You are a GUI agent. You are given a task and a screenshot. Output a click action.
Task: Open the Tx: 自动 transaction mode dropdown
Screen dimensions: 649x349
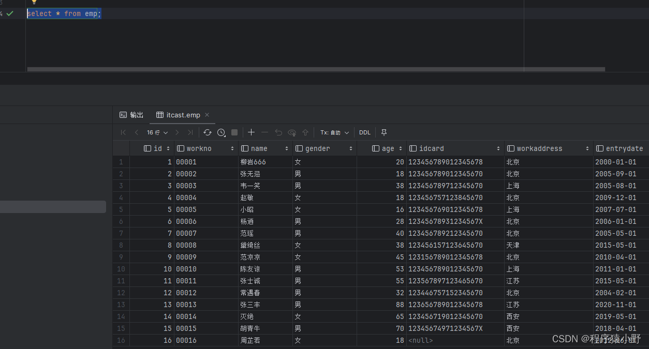334,132
